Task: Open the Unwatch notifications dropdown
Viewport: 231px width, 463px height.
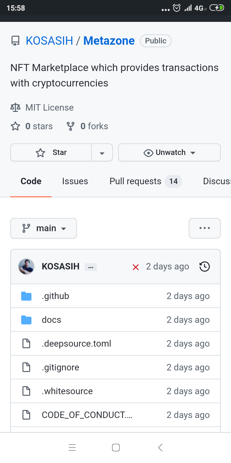Action: click(x=169, y=152)
